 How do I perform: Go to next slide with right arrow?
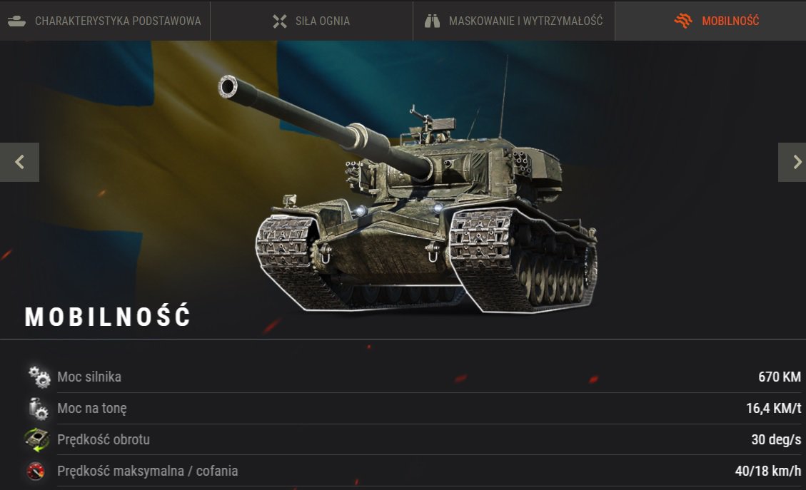coord(792,163)
